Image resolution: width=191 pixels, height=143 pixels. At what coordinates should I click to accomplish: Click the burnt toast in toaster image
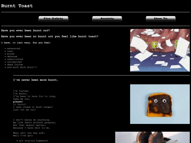pos(152,137)
